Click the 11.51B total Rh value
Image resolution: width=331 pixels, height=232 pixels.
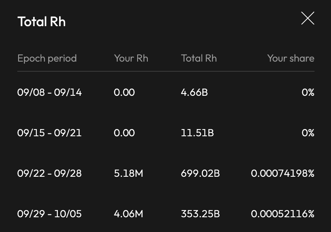click(x=197, y=133)
